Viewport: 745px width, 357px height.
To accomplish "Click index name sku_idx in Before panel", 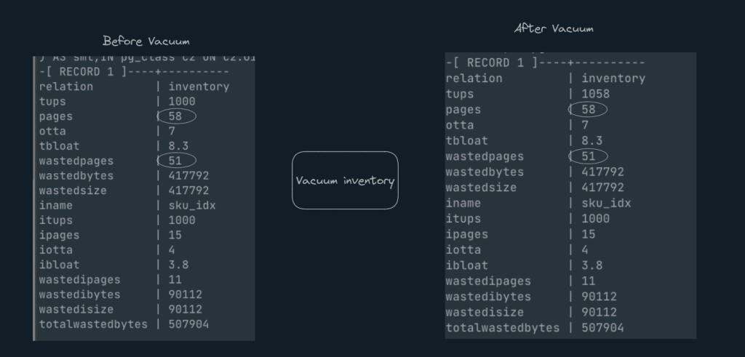I will [192, 205].
